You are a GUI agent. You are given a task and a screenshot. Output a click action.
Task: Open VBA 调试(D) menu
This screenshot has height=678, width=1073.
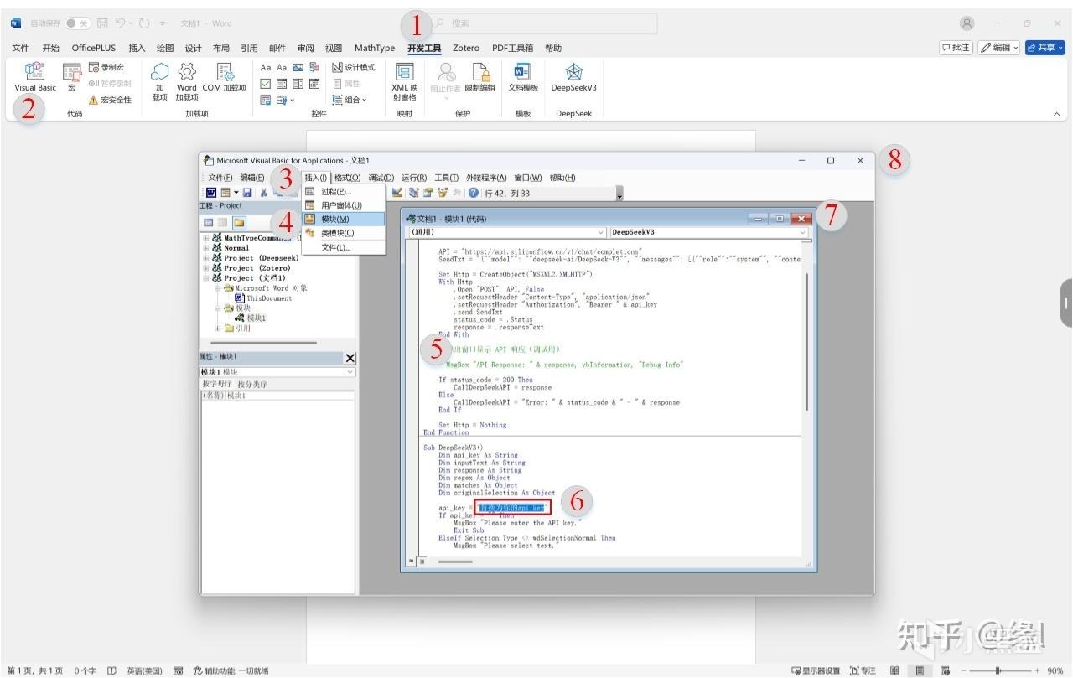click(381, 178)
